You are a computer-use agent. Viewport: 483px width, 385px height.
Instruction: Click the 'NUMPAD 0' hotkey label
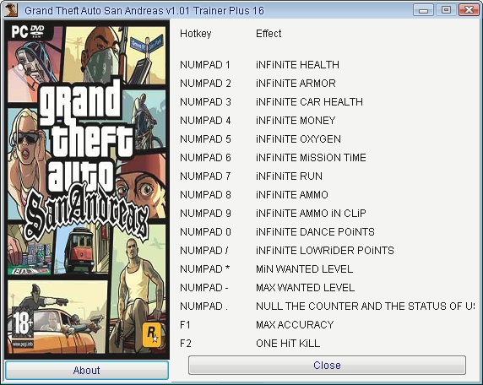205,231
